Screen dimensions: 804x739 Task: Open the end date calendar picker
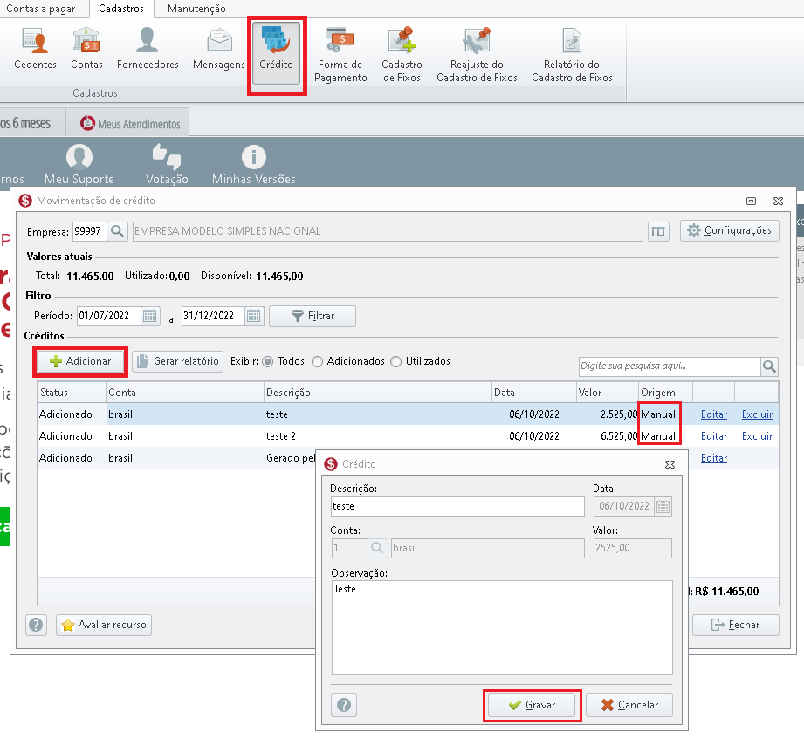(x=253, y=316)
